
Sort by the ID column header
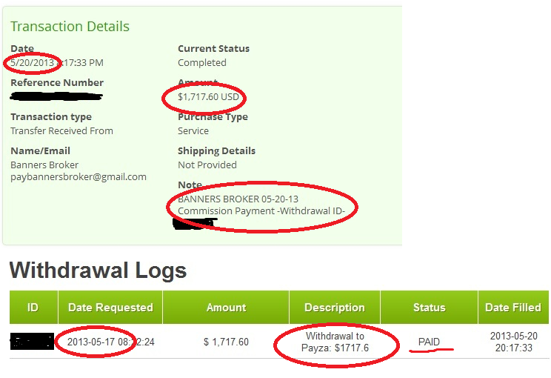tap(33, 307)
